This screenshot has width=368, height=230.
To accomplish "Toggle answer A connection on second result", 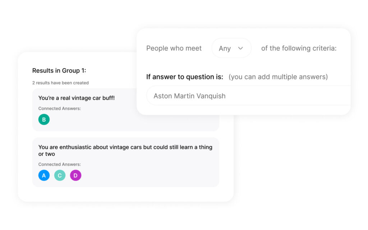I will point(44,175).
